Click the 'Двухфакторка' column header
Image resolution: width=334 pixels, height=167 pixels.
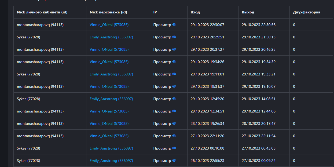(x=306, y=12)
